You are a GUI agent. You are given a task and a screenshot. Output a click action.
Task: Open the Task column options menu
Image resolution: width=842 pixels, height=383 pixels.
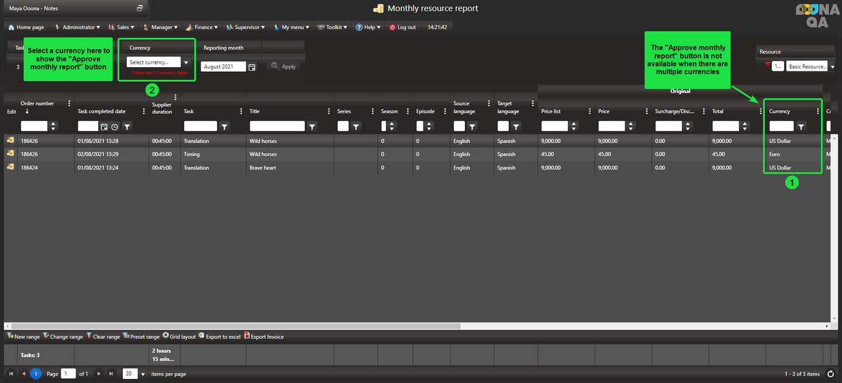click(x=241, y=111)
